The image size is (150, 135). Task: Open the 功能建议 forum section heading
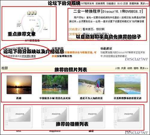[106, 49]
